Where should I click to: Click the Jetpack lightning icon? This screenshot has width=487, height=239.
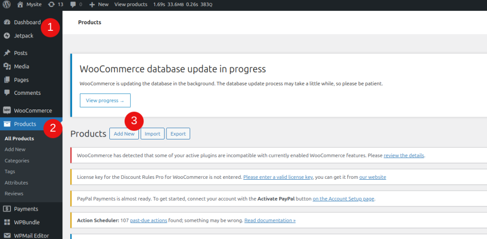click(7, 36)
